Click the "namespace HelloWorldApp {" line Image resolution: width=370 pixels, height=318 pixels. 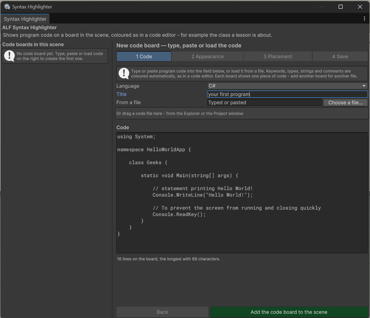point(154,150)
